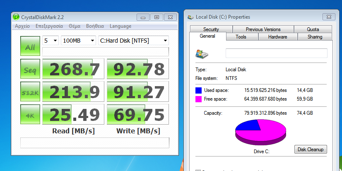342x171 pixels.
Task: Click the Windows drive icon in Properties
Action: pos(202,54)
